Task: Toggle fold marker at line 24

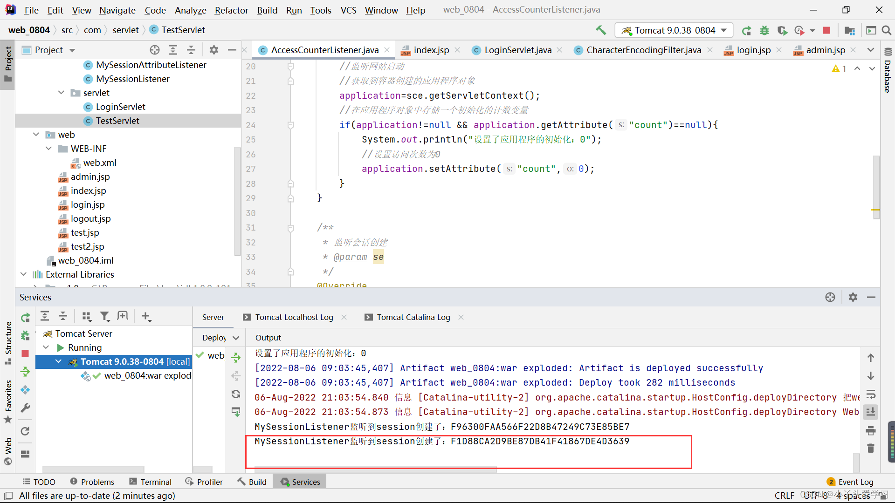Action: 291,125
